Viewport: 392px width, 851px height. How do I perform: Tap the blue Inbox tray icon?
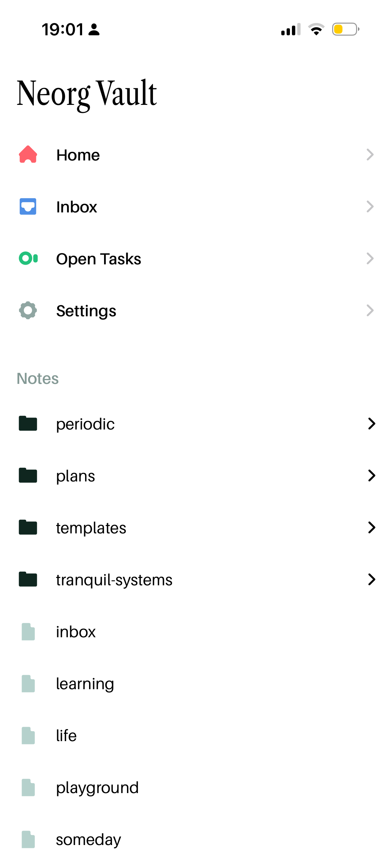click(28, 206)
